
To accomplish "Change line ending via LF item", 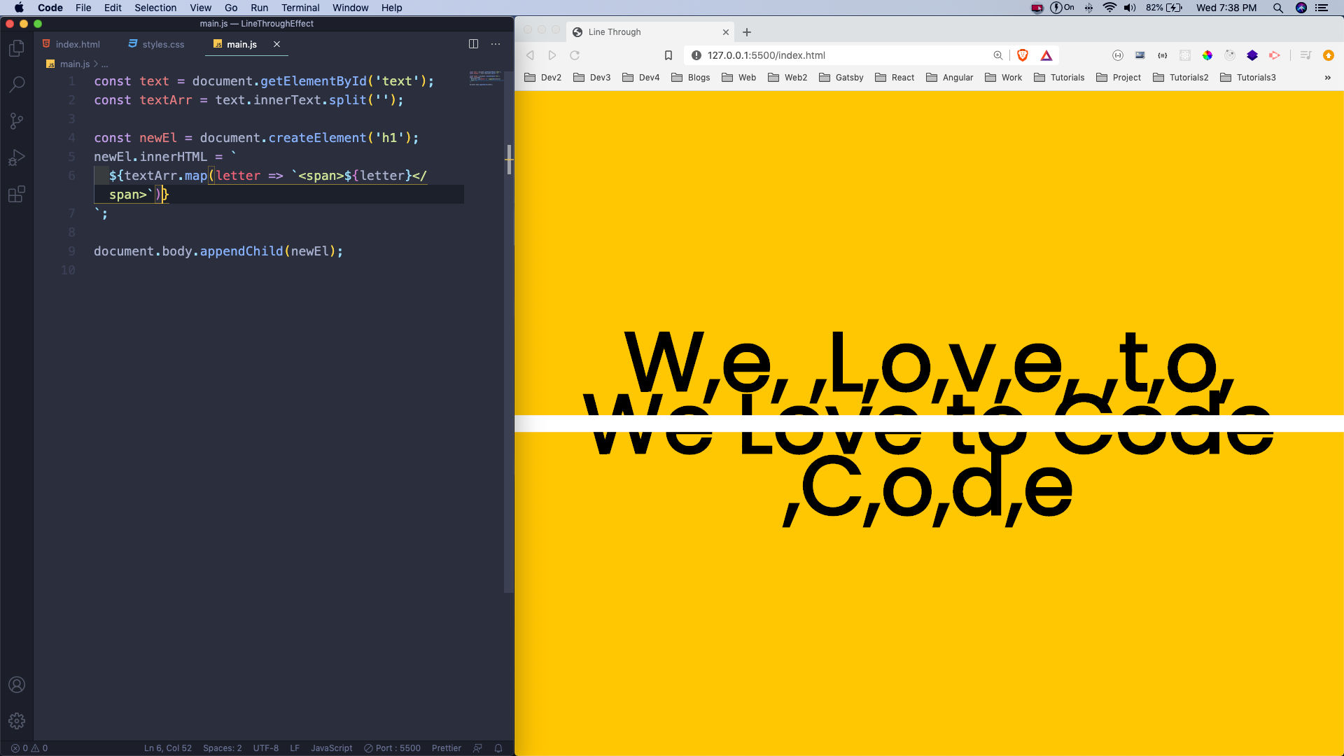I will (x=295, y=748).
